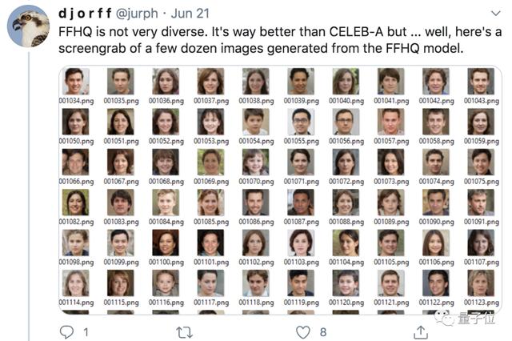
Task: Select face image 001070.png
Action: (x=256, y=162)
